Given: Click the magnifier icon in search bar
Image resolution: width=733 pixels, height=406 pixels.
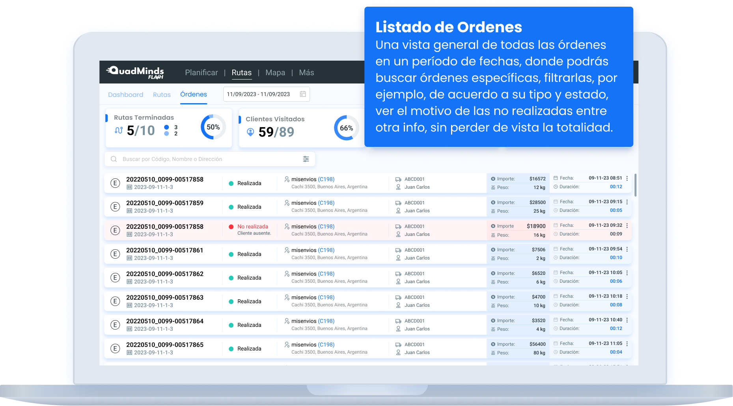Looking at the screenshot, I should [114, 159].
